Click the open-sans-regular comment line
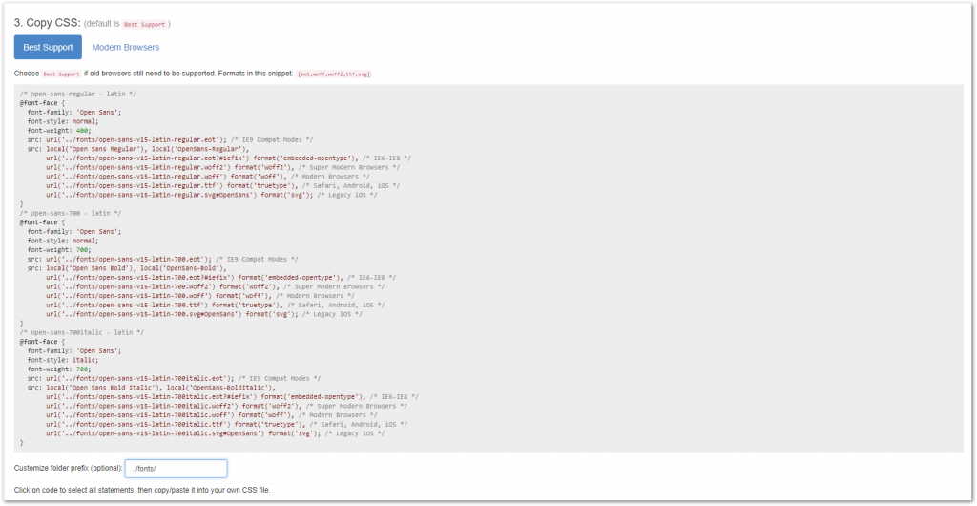977x506 pixels. click(78, 95)
